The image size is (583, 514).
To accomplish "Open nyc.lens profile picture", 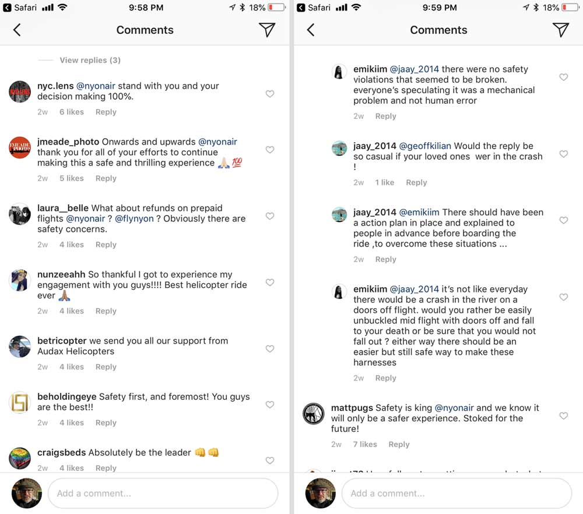I will coord(20,91).
